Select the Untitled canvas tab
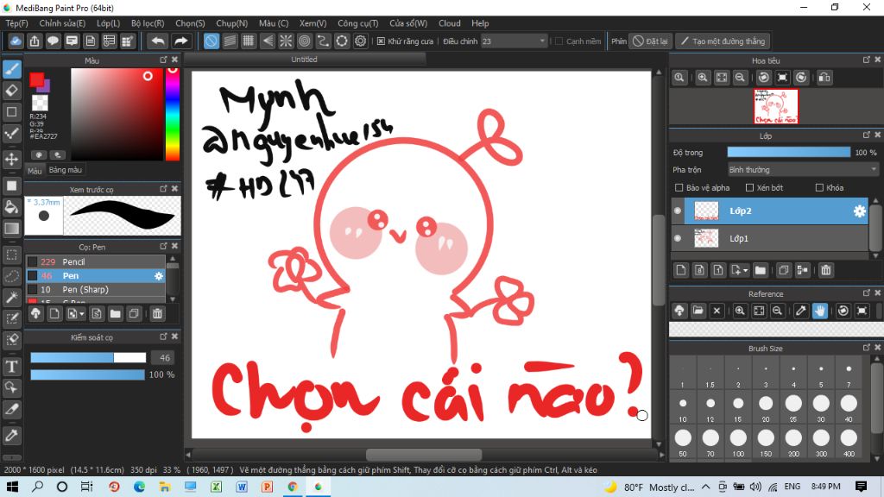Screen dimensions: 884x497 (305, 60)
